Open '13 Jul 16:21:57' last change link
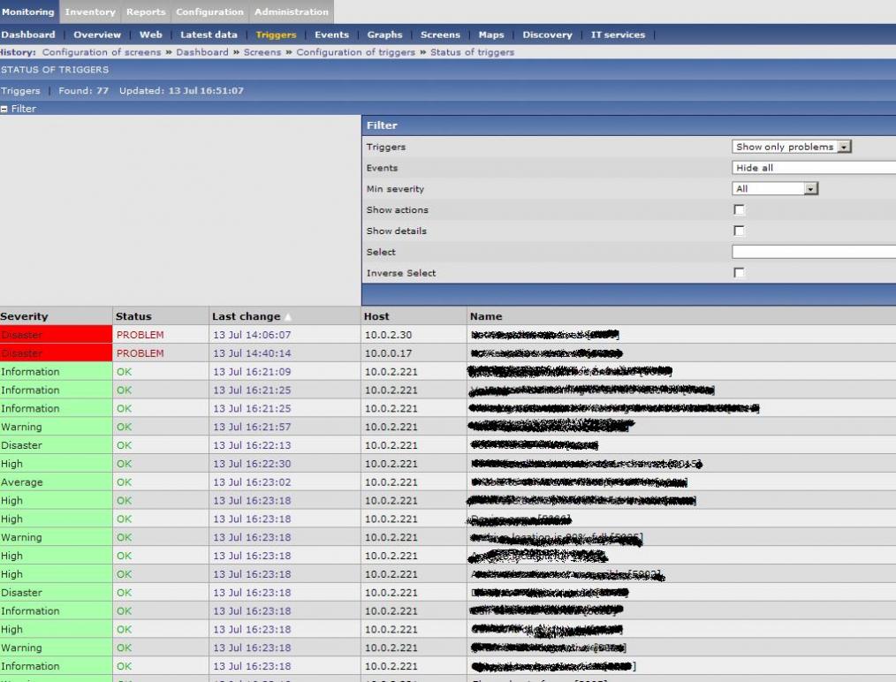The height and width of the screenshot is (682, 896). [x=252, y=427]
